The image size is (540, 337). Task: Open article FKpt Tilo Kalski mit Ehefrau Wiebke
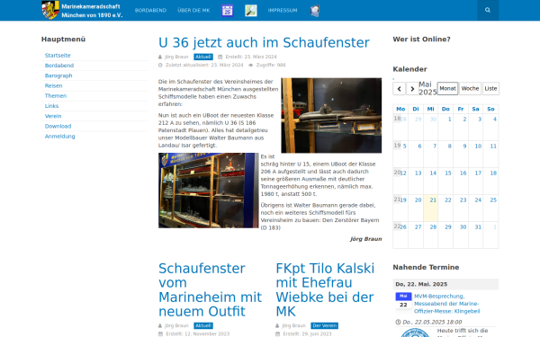click(x=325, y=289)
